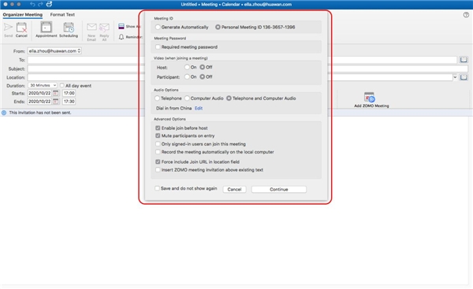Click the Edit dial-in link
This screenshot has width=473, height=289.
199,108
